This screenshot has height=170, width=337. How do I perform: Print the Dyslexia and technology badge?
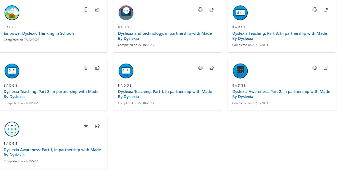pos(201,10)
